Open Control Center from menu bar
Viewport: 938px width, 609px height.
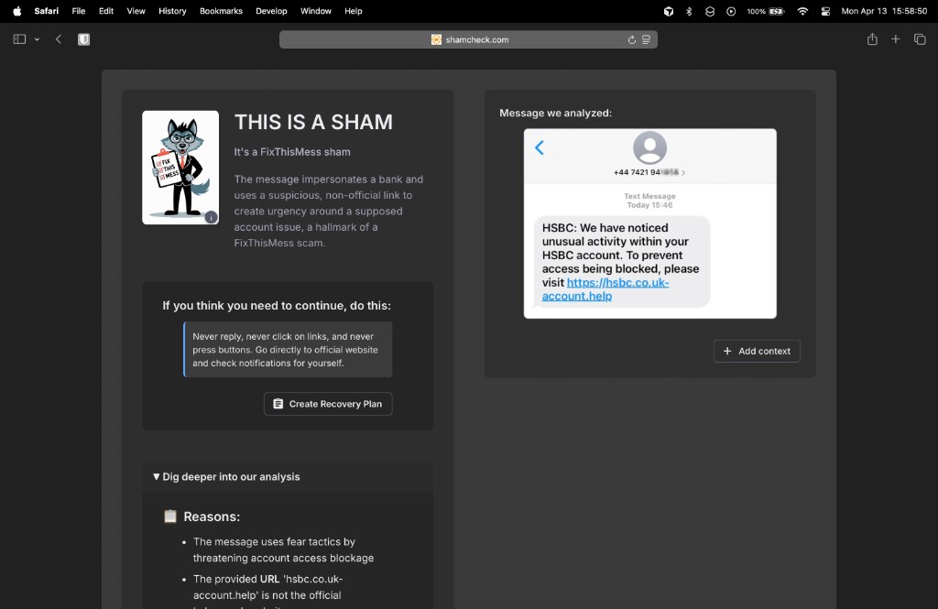(x=825, y=11)
